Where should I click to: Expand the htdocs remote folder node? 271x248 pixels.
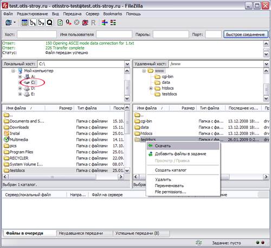[151, 88]
